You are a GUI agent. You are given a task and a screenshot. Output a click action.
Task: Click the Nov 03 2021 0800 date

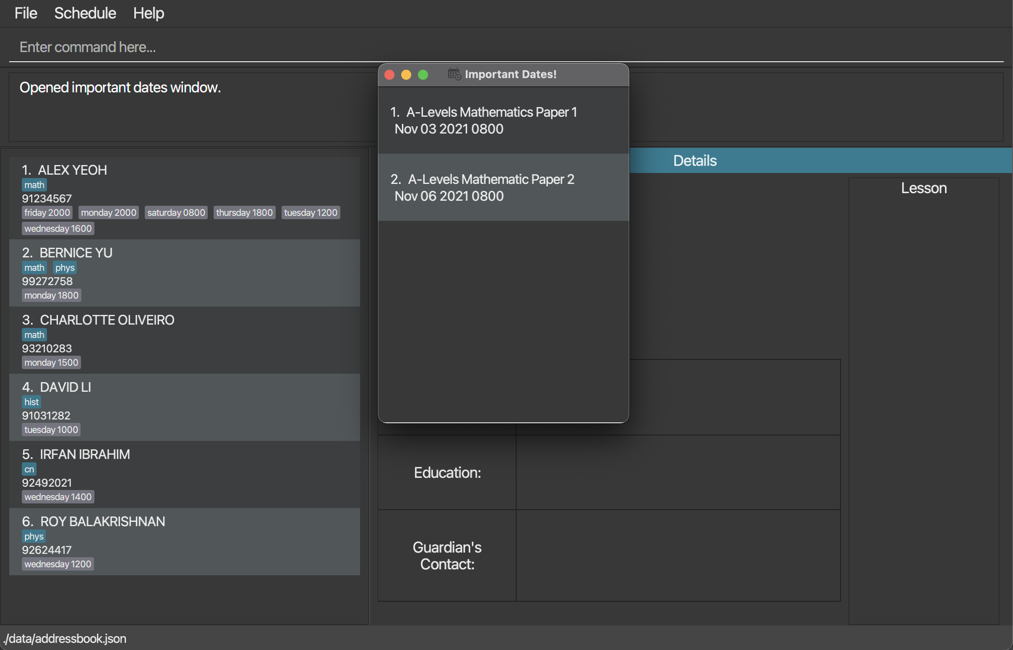449,129
